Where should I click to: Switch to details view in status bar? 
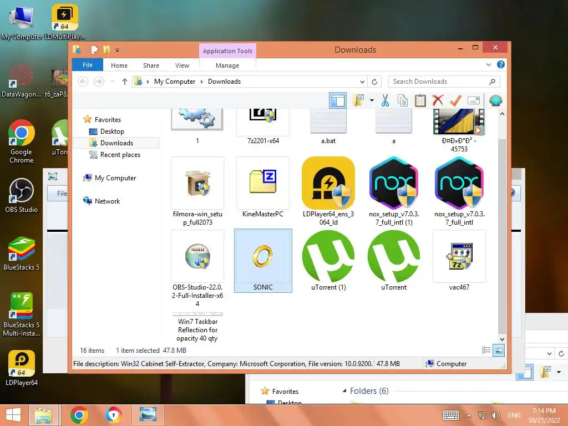486,350
